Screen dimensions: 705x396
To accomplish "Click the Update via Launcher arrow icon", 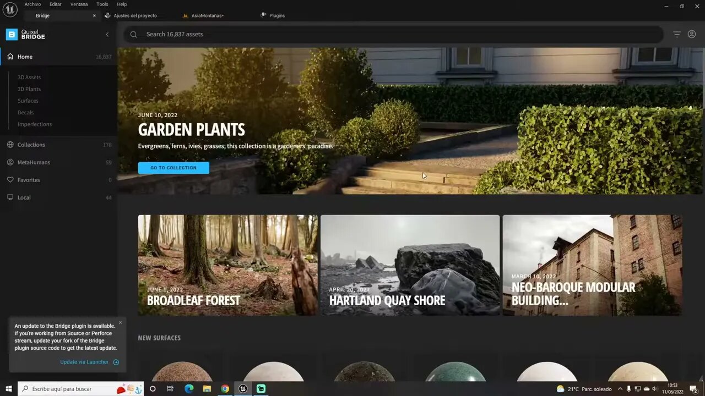I will pyautogui.click(x=116, y=362).
